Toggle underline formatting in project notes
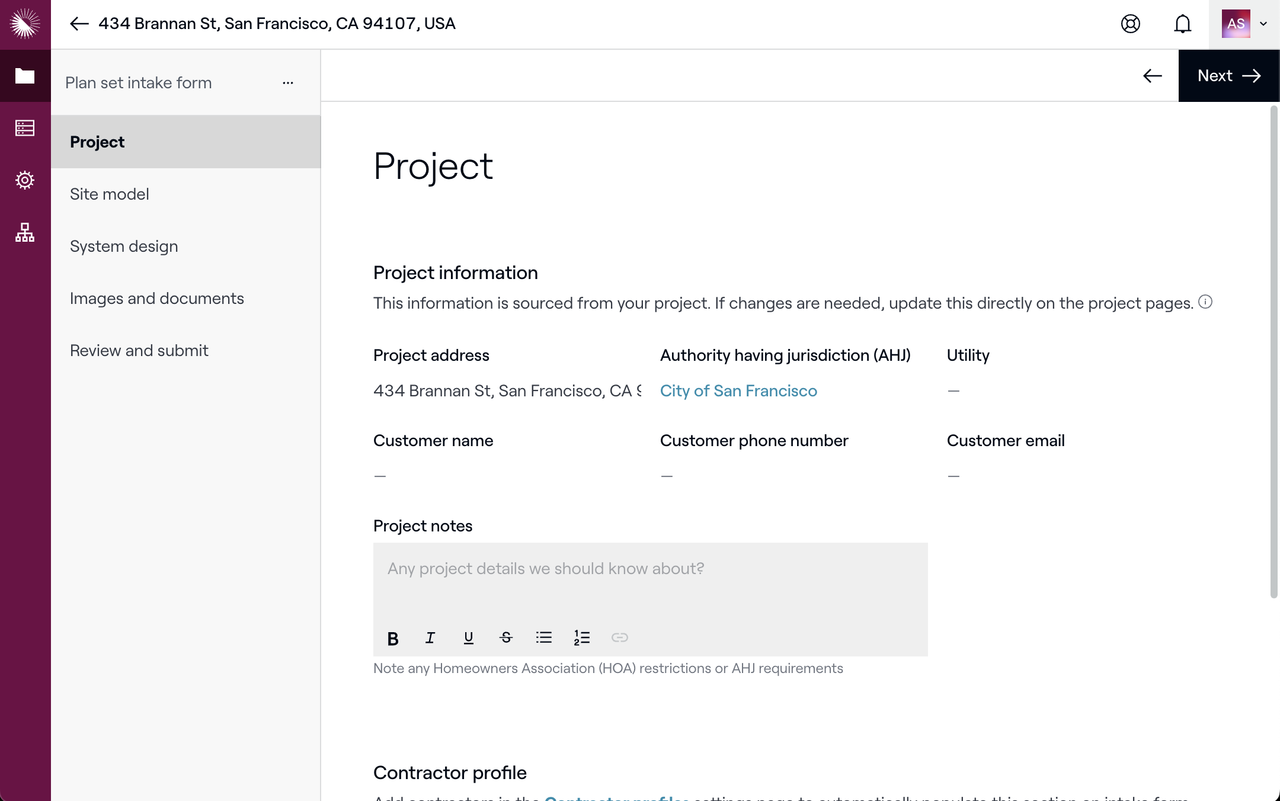This screenshot has height=801, width=1280. click(x=468, y=638)
